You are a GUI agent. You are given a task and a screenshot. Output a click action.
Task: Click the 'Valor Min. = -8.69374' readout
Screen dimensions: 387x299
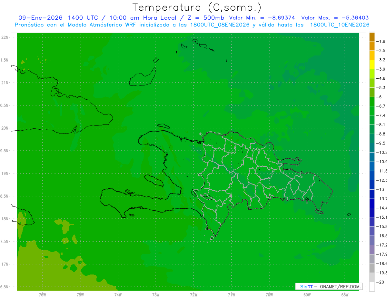[x=263, y=18]
